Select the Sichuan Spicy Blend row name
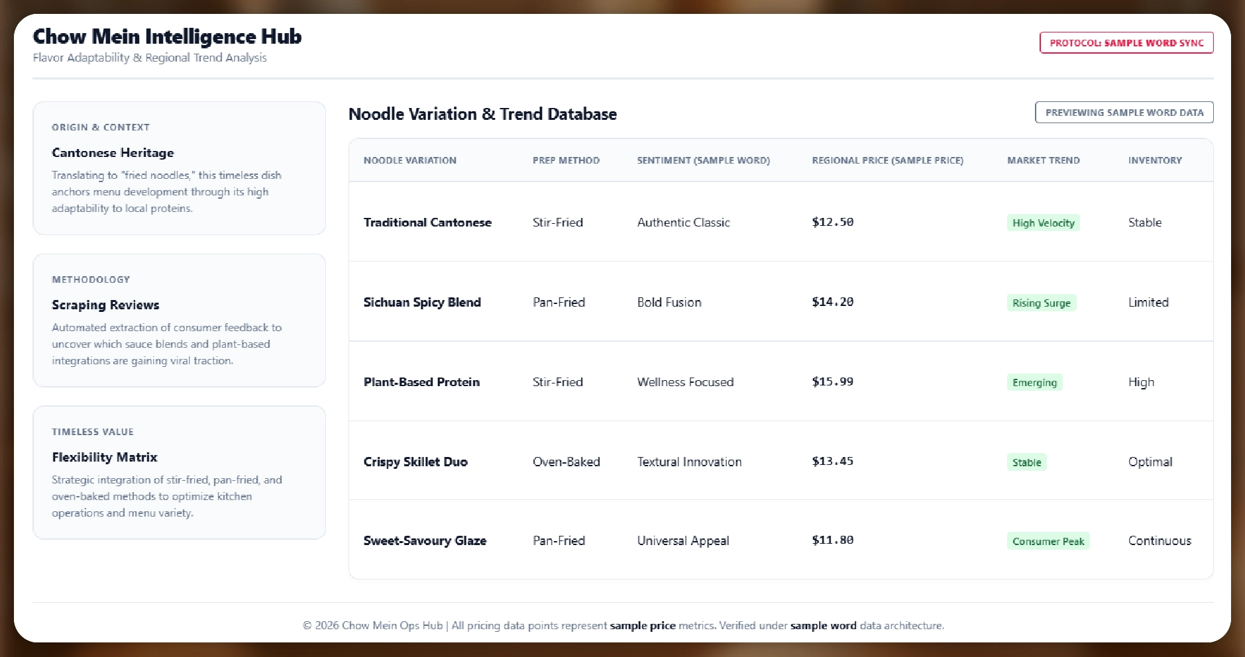Screen dimensions: 1245x657 (422, 303)
